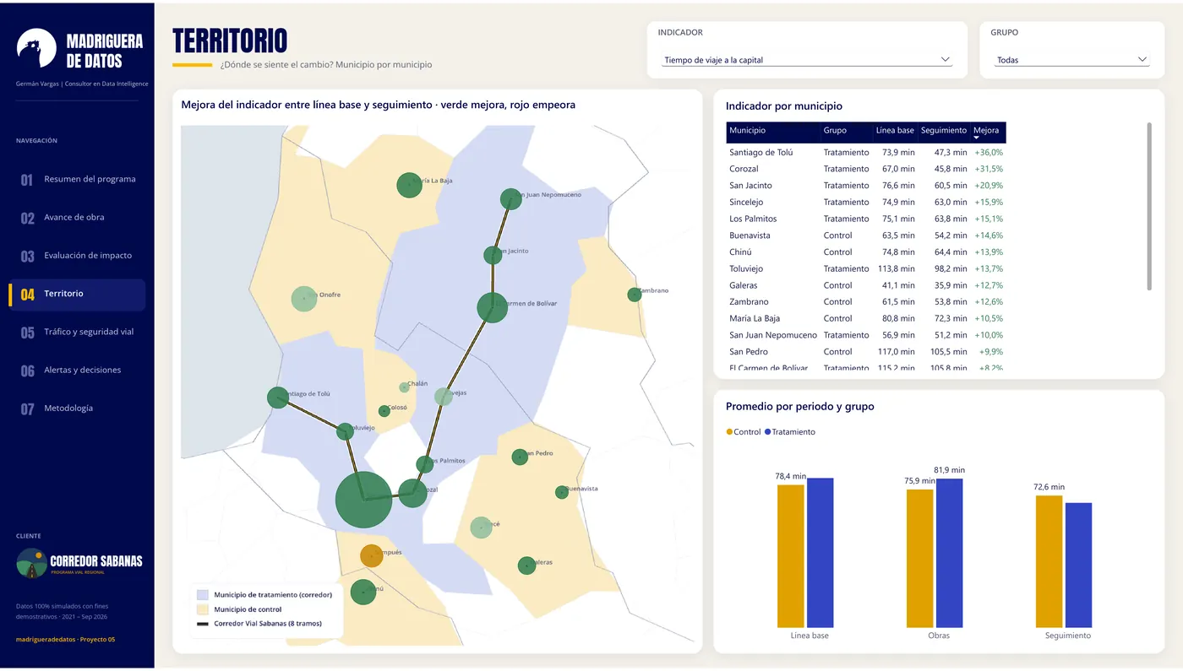Open the Metodología page
1183x671 pixels.
pyautogui.click(x=77, y=409)
